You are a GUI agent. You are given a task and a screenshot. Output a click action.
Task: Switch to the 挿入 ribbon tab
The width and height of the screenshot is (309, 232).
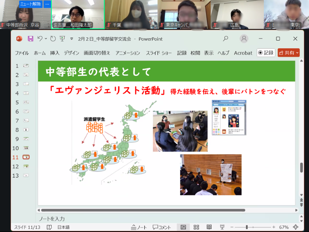click(54, 52)
